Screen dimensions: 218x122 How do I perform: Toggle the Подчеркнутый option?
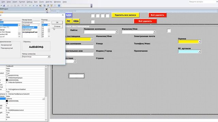pos(7,48)
